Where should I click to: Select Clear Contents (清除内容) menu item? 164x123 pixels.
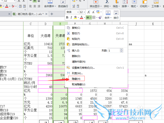(96, 61)
